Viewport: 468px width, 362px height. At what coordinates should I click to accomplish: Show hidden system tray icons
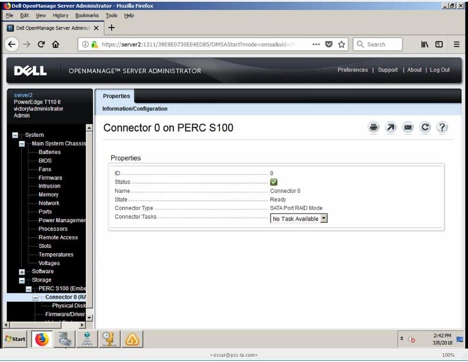coord(402,339)
